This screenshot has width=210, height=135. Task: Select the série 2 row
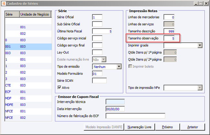28,72
